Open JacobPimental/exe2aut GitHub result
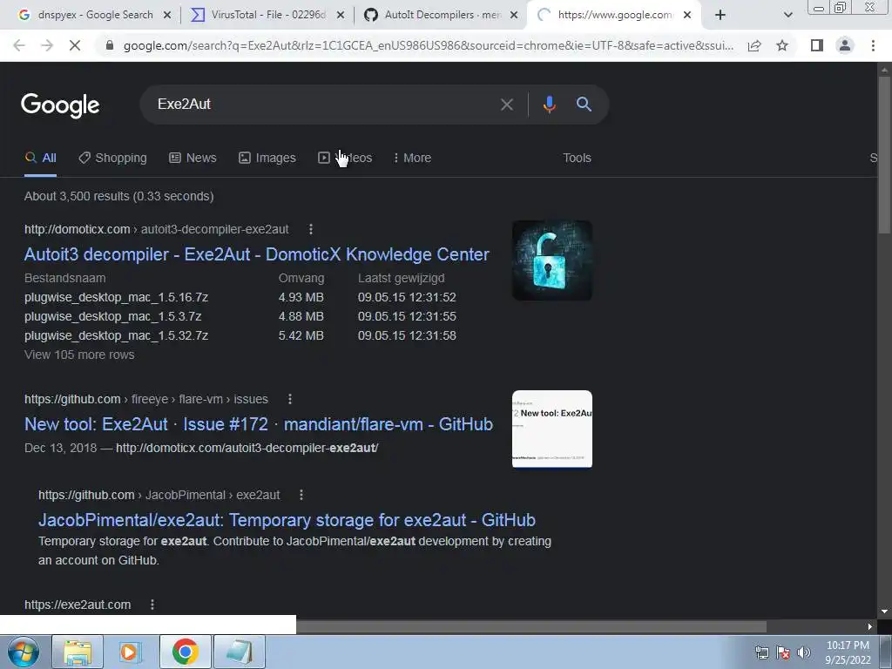The image size is (892, 669). click(287, 521)
